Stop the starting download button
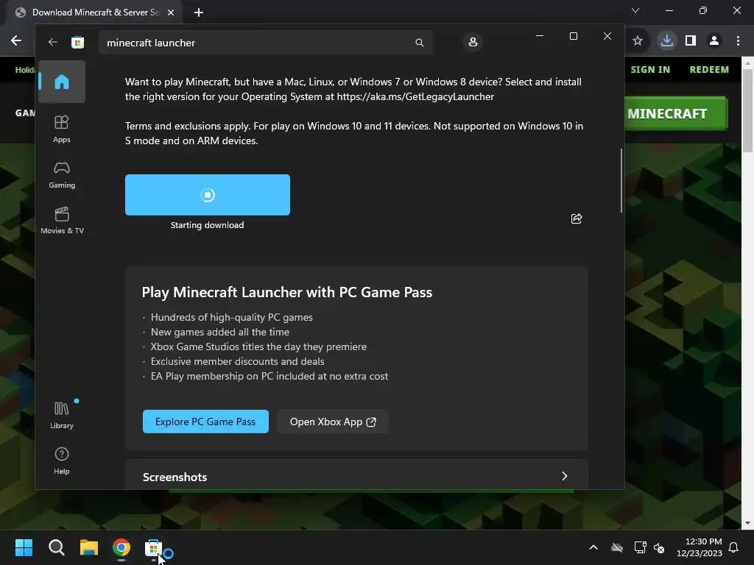The height and width of the screenshot is (565, 754). 207,194
